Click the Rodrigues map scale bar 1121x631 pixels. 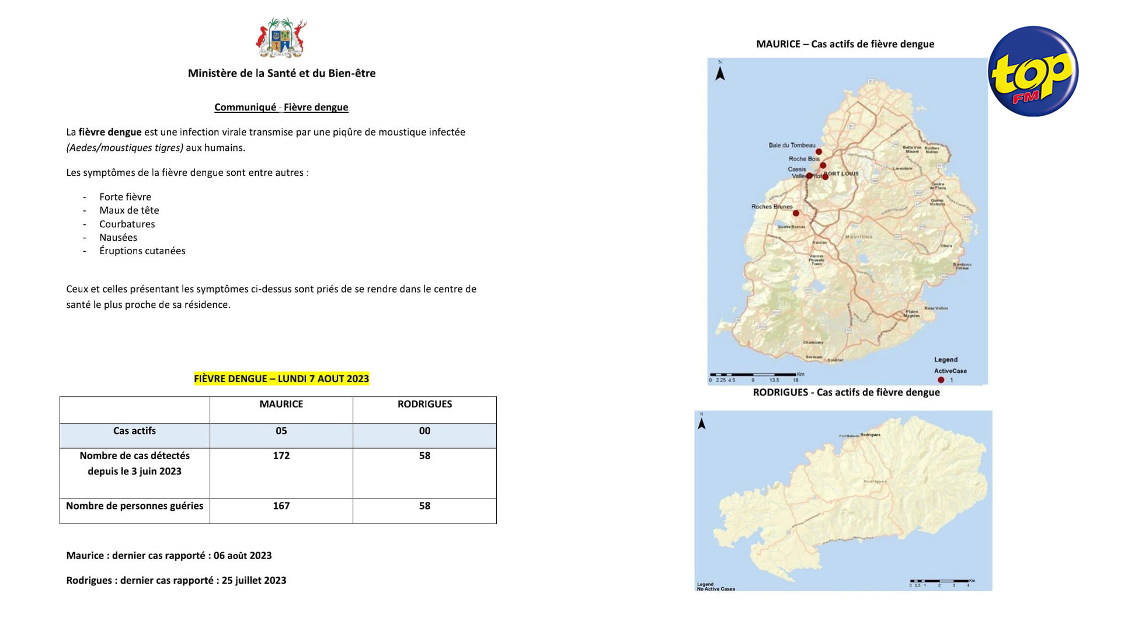pyautogui.click(x=942, y=583)
